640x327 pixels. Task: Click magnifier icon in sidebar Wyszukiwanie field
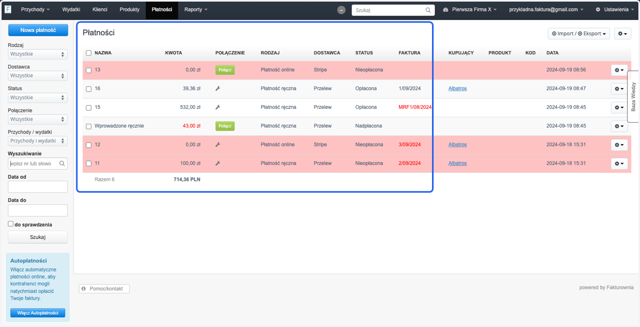tap(62, 164)
